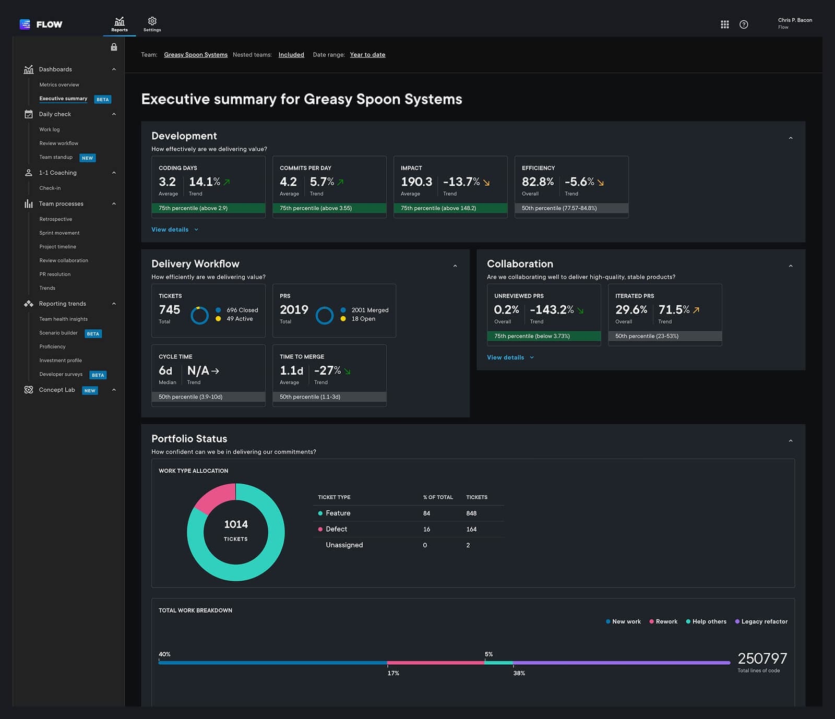
Task: Click Cycle Time flat trend arrow
Action: [x=216, y=371]
